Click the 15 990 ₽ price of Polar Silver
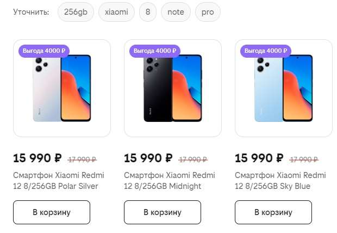This screenshot has width=337, height=233. (x=38, y=158)
